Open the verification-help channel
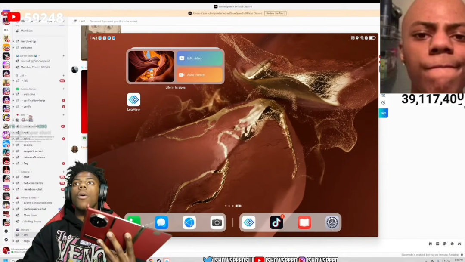Image resolution: width=465 pixels, height=262 pixels. (x=34, y=100)
